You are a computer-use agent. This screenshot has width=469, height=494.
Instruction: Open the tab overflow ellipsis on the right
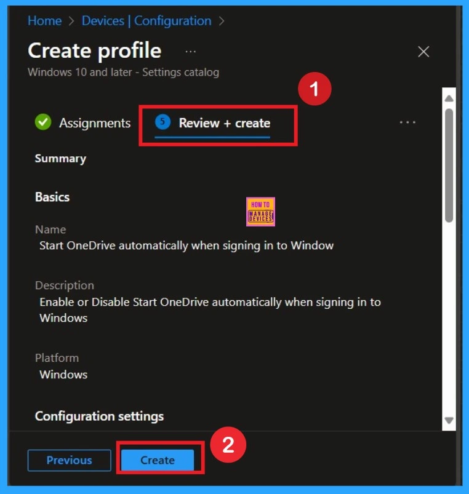407,122
